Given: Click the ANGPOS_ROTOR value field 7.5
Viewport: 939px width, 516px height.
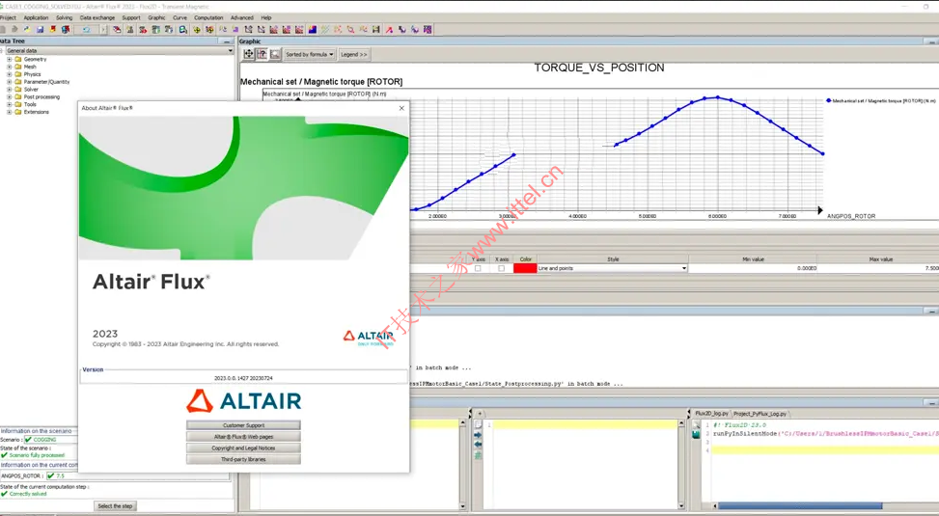Looking at the screenshot, I should click(138, 475).
